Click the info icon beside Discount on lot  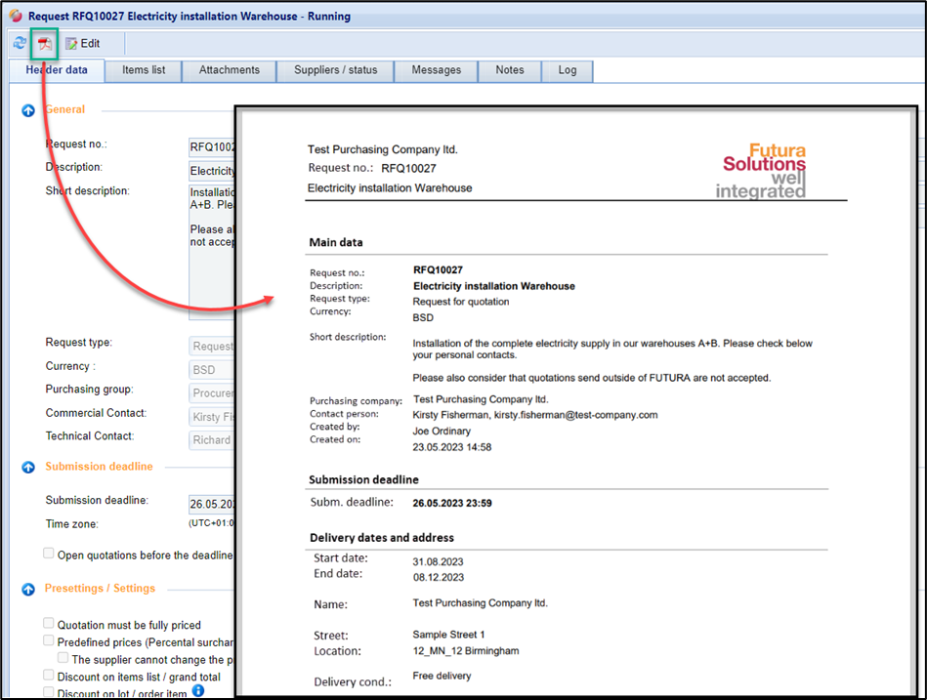click(x=198, y=691)
